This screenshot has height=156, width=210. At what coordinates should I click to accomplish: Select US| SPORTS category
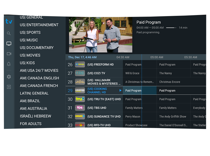click(30, 32)
